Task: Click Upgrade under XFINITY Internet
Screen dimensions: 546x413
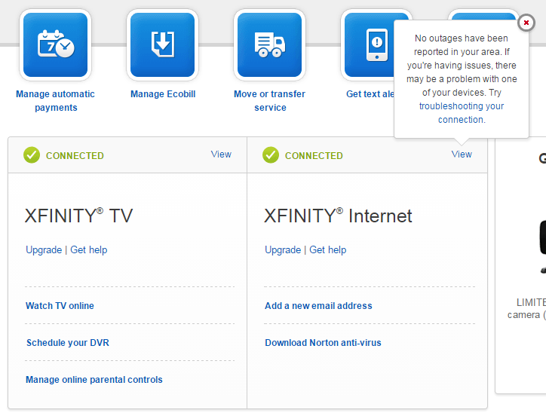Action: point(283,250)
